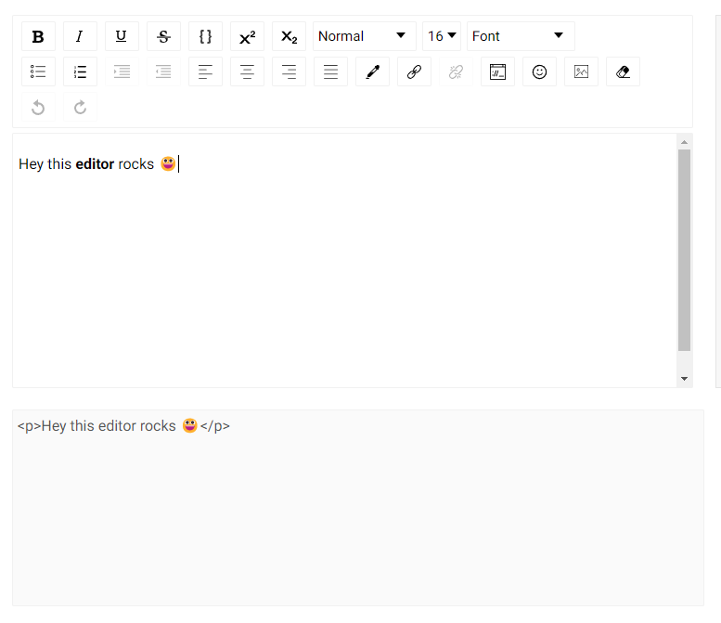The image size is (721, 623).
Task: Toggle underline formatting
Action: tap(122, 36)
